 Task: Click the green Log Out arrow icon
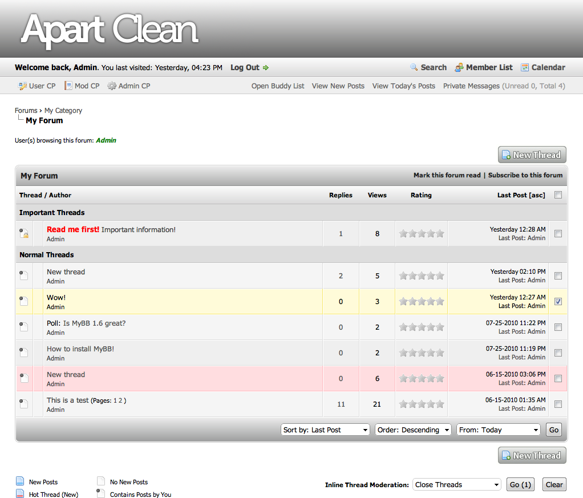tap(266, 67)
